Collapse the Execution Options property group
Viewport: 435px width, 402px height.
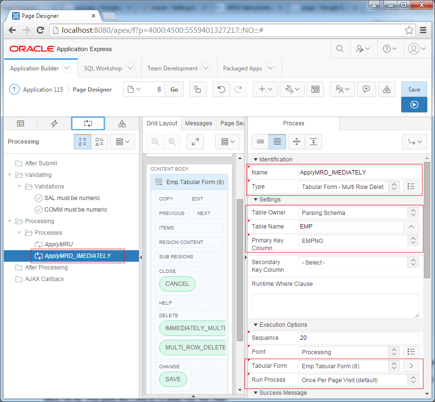[x=256, y=325]
